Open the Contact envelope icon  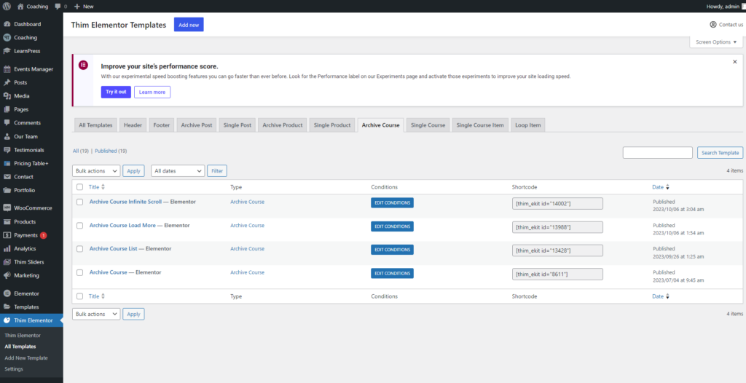click(7, 176)
